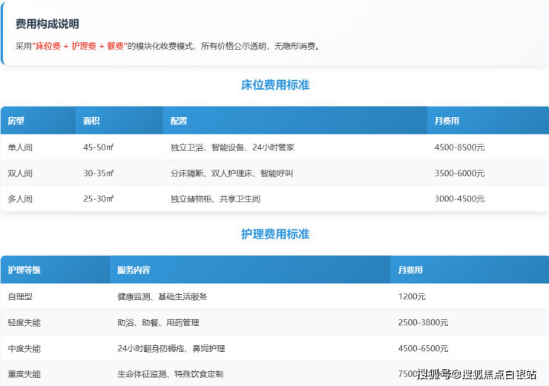The width and height of the screenshot is (549, 386).
Task: Click the 配置 column header
Action: pos(179,121)
